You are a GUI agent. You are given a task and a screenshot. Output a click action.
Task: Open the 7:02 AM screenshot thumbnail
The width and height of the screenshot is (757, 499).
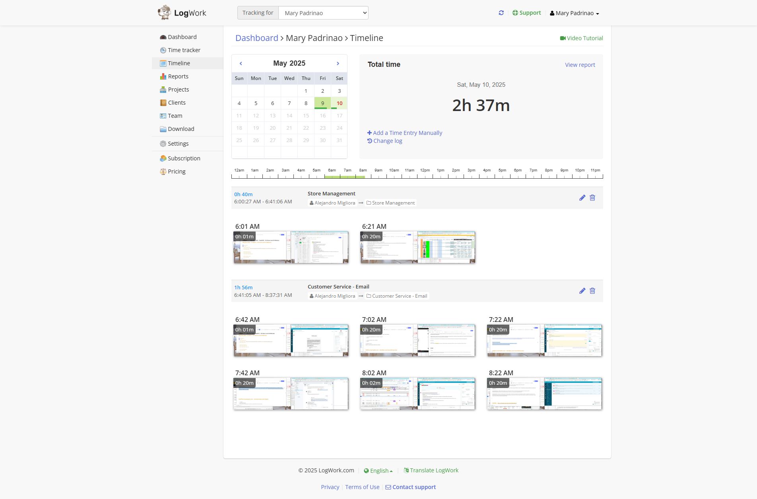(x=417, y=340)
